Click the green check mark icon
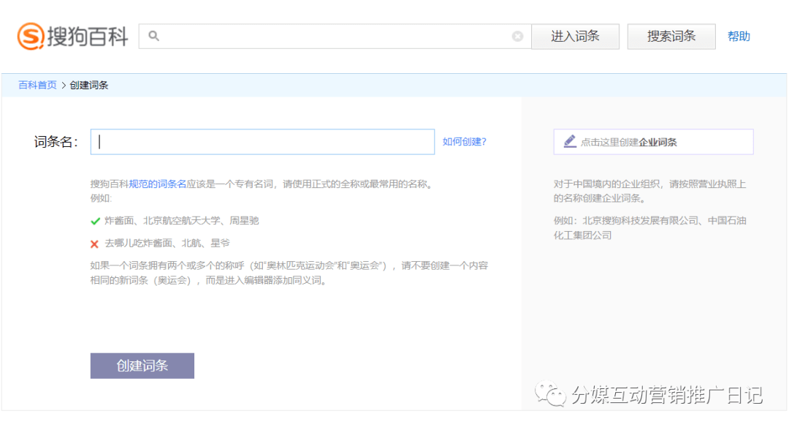The height and width of the screenshot is (430, 789). click(95, 221)
